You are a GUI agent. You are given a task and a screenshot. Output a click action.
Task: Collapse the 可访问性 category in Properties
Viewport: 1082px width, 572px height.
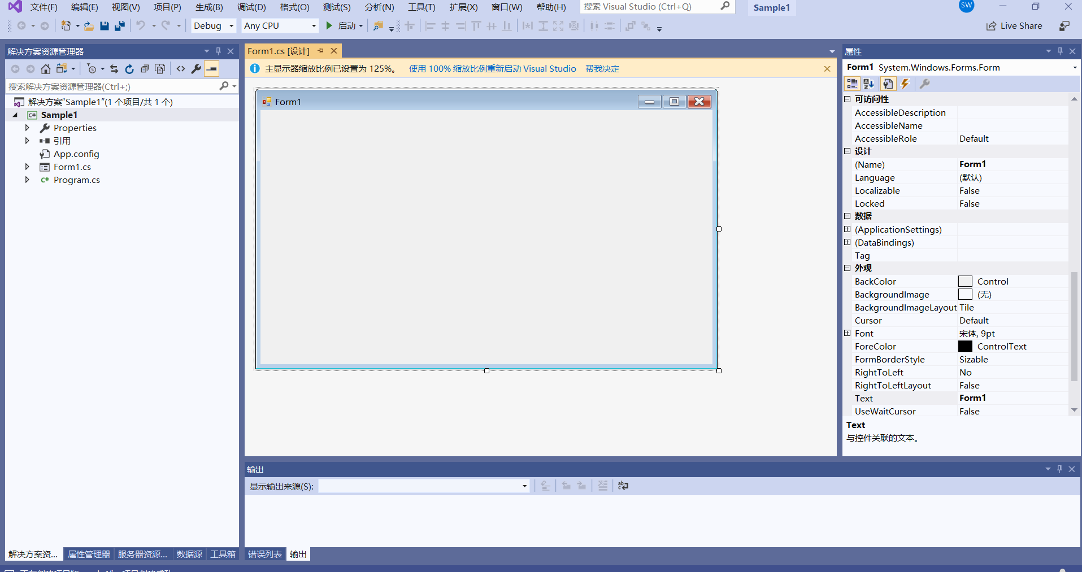(847, 99)
